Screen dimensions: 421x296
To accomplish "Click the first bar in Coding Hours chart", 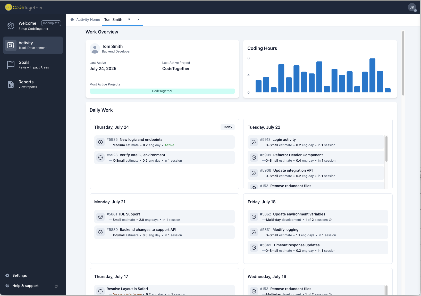I will 258,86.
